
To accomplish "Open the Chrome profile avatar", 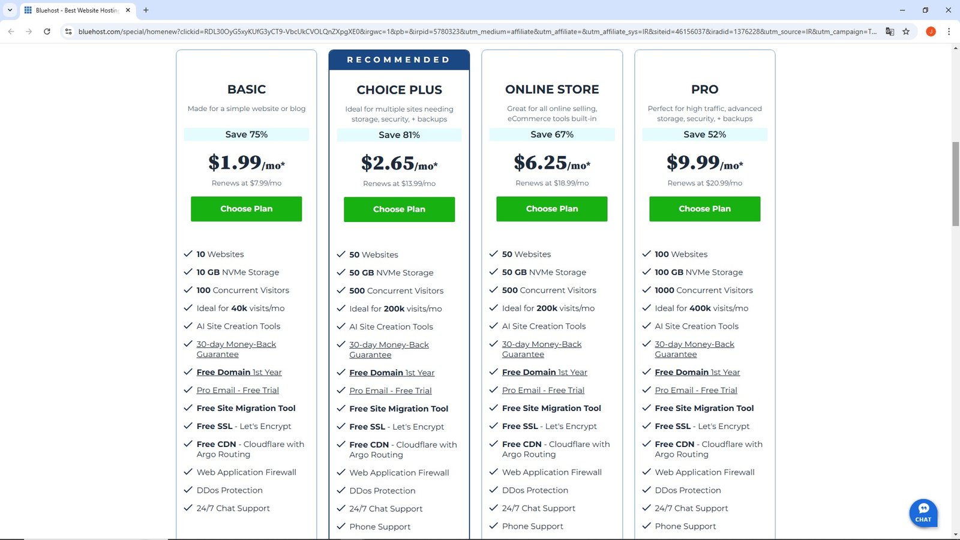I will 931,32.
